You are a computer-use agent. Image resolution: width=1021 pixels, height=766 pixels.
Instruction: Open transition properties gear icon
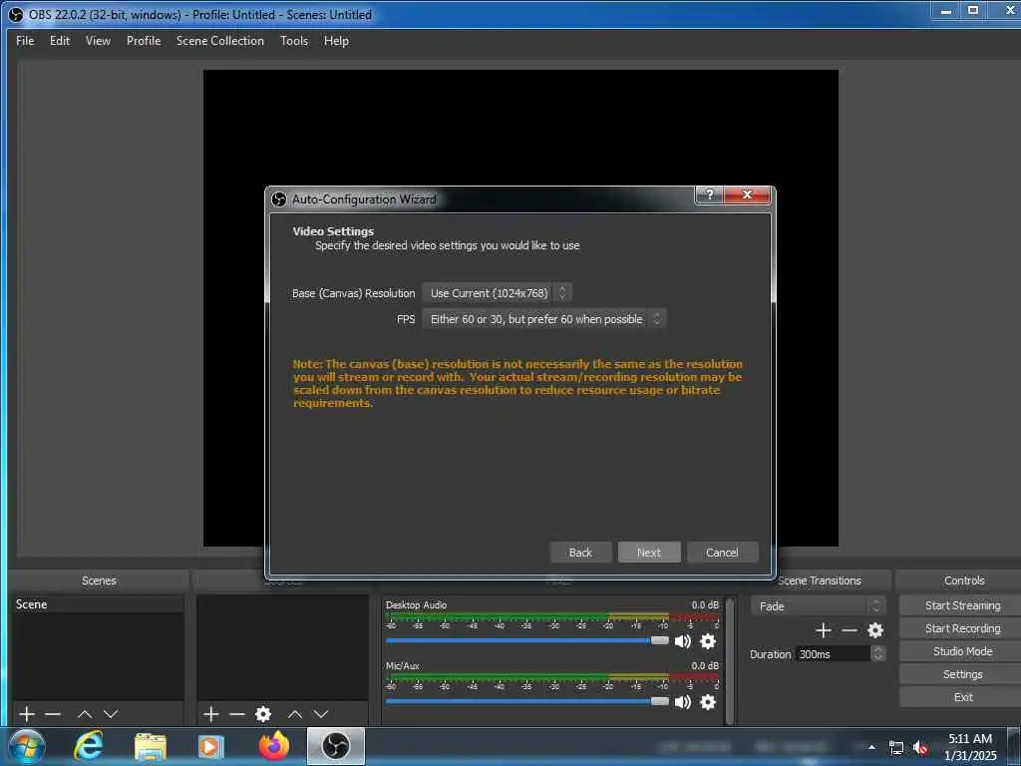coord(875,630)
